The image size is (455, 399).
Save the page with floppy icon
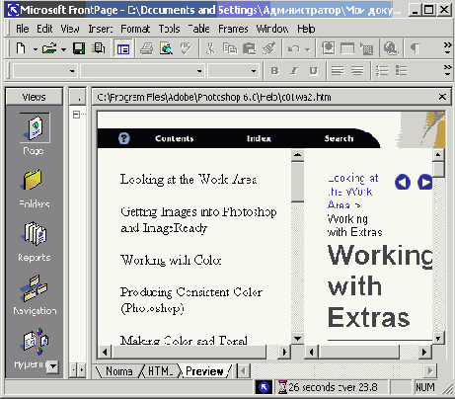click(79, 48)
